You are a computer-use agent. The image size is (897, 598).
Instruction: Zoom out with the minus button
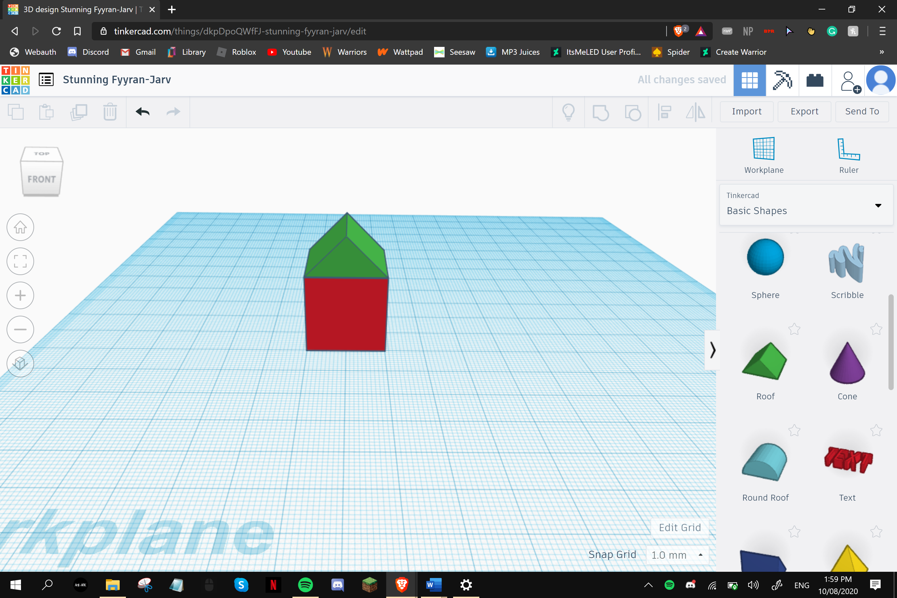pos(20,329)
